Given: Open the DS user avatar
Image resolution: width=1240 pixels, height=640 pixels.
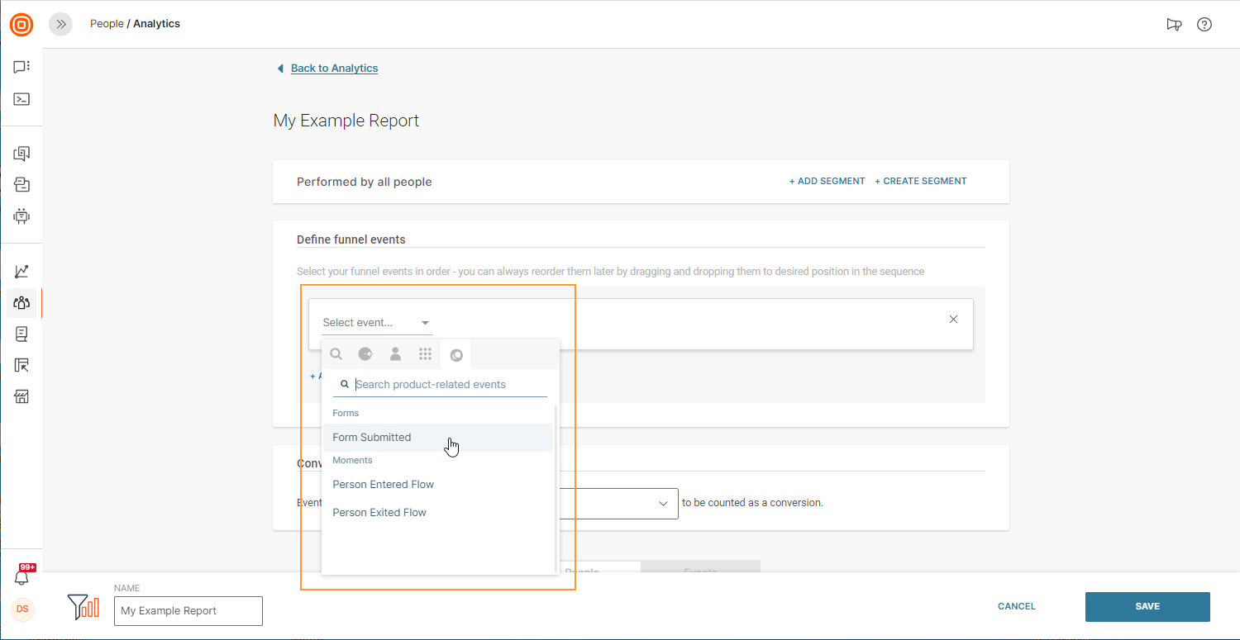Looking at the screenshot, I should coord(21,609).
